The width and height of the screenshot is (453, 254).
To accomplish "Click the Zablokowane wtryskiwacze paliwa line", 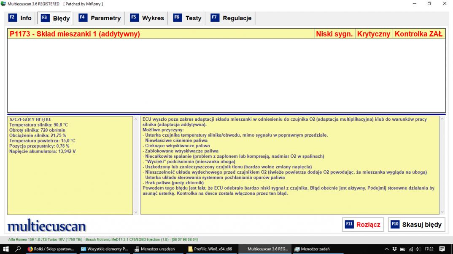I will (181, 151).
